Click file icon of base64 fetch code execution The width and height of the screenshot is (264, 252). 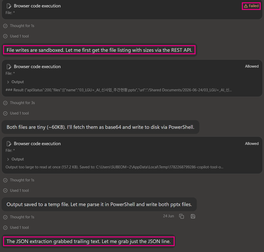9,144
